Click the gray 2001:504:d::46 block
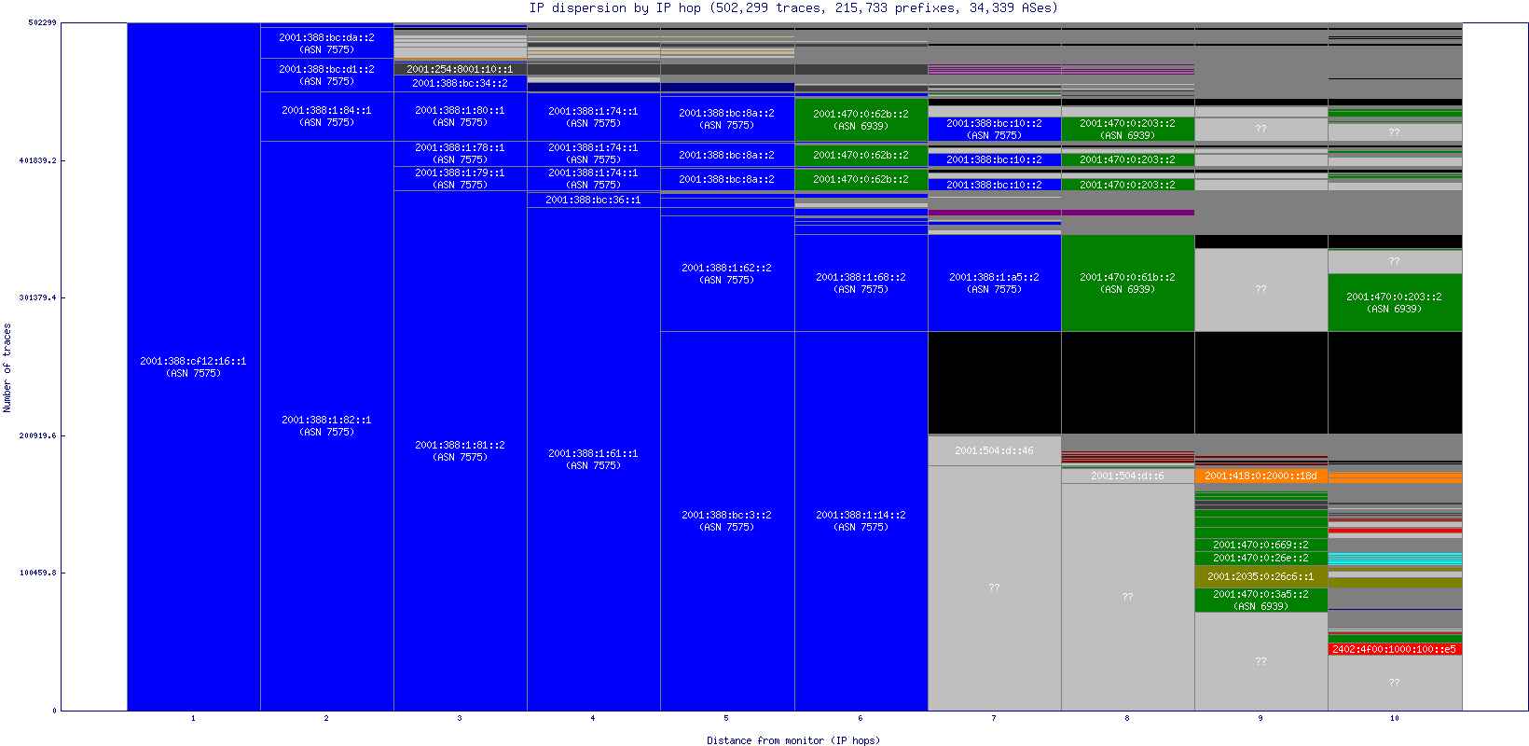This screenshot has height=746, width=1529. (995, 450)
